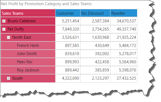
Task: Click French Herb's Customer value 897,585
Action: coord(72,46)
